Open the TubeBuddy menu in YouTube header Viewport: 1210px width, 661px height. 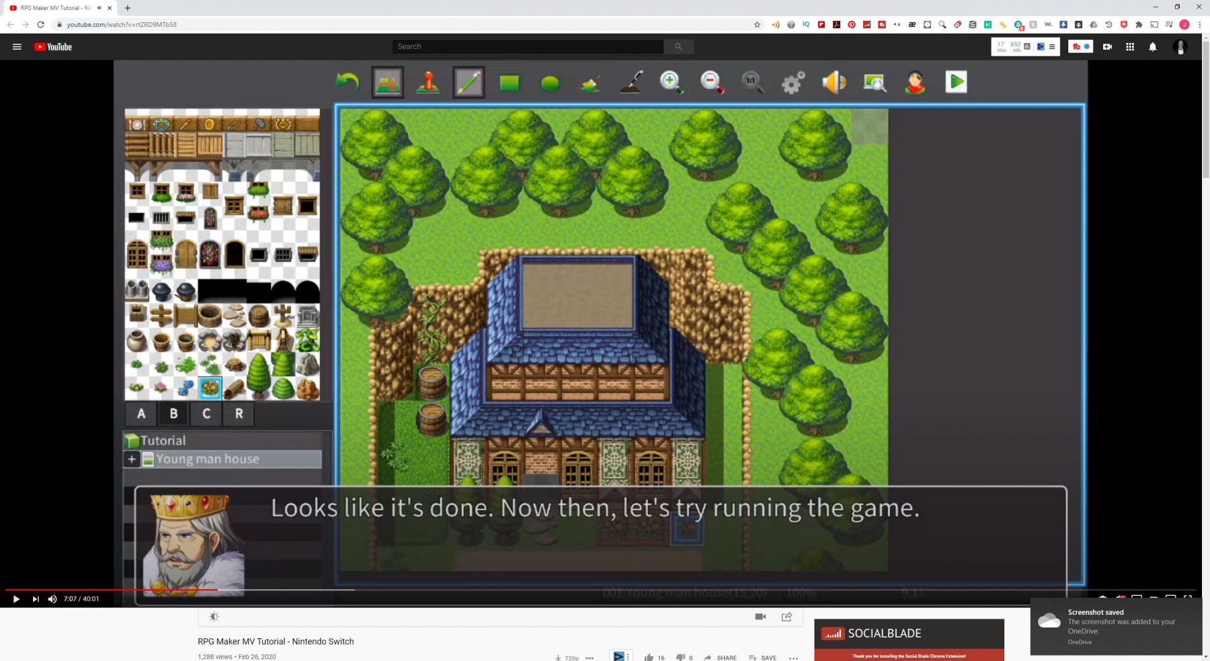point(1081,46)
